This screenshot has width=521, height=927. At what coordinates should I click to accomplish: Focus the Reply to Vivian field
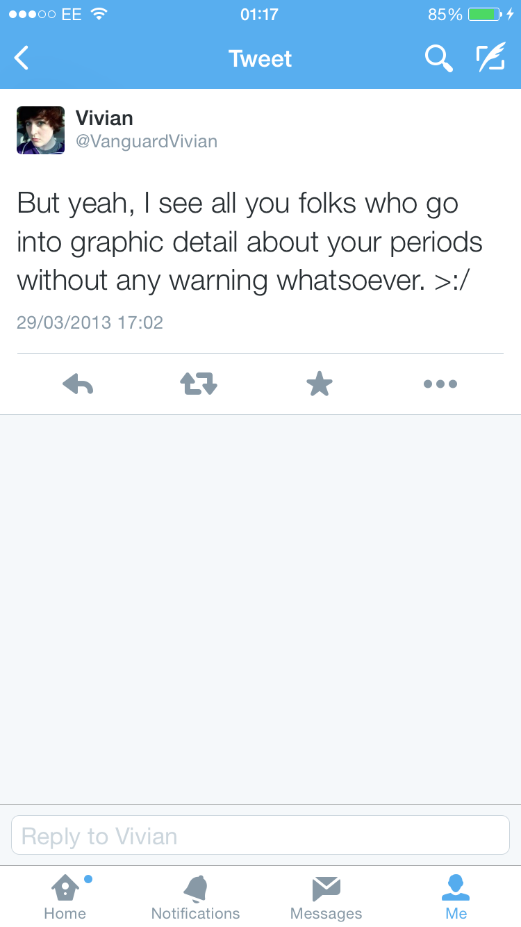tap(260, 835)
